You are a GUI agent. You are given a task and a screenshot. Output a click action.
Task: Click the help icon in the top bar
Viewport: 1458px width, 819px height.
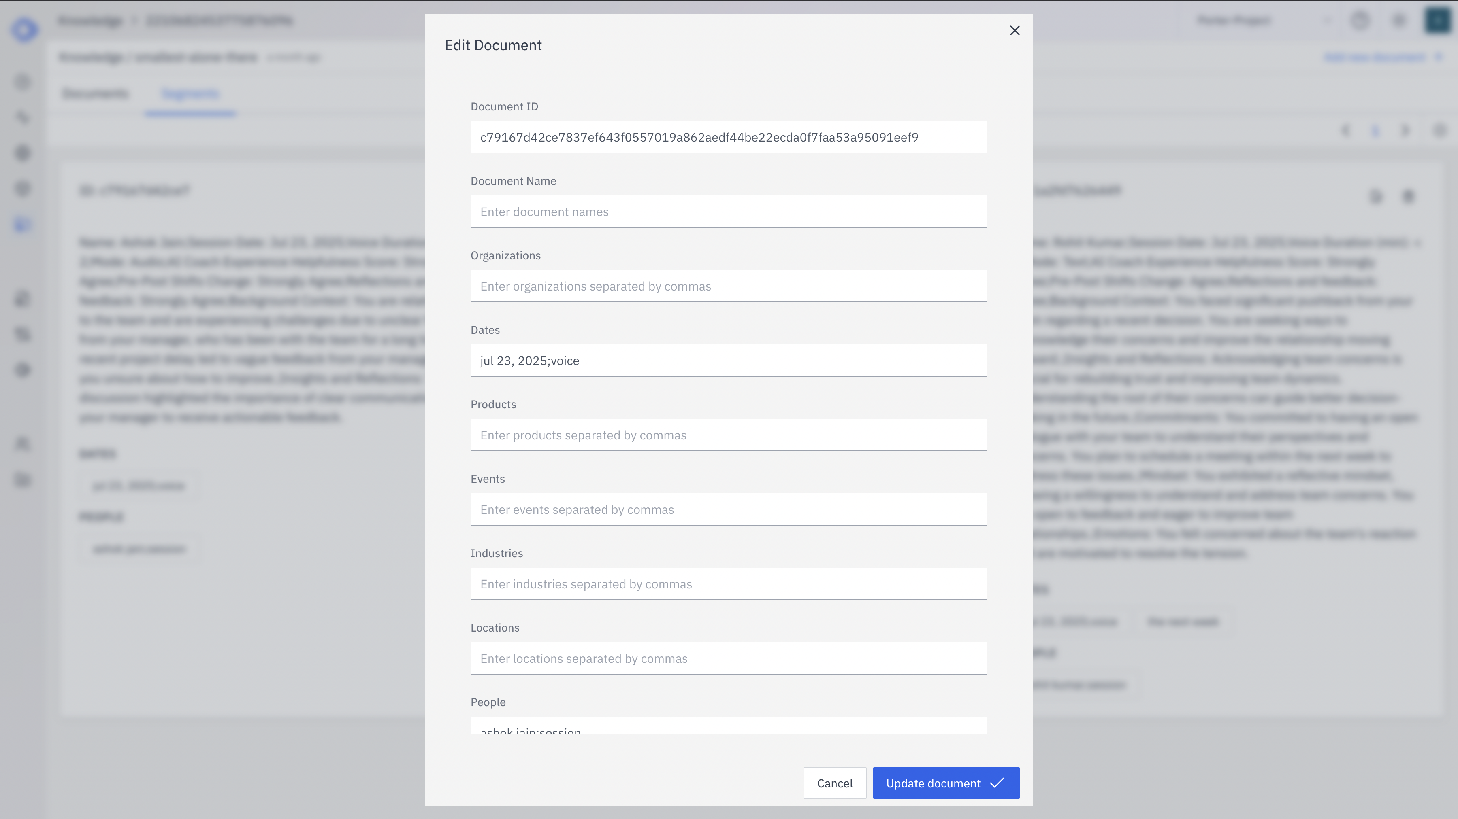[x=1361, y=20]
